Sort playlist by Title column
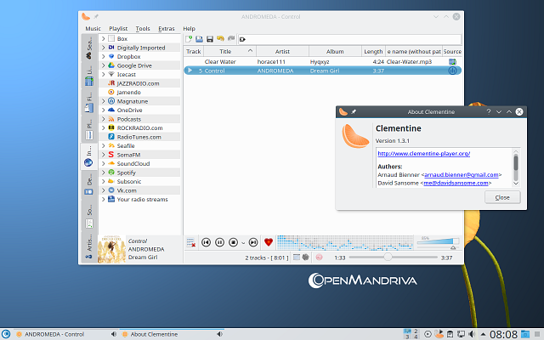The image size is (544, 340). coord(229,51)
